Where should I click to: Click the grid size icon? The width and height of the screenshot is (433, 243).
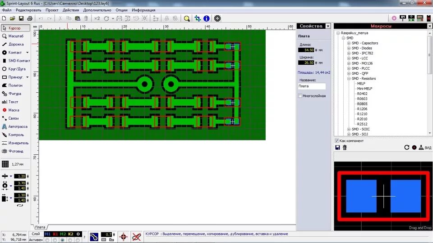(x=5, y=164)
